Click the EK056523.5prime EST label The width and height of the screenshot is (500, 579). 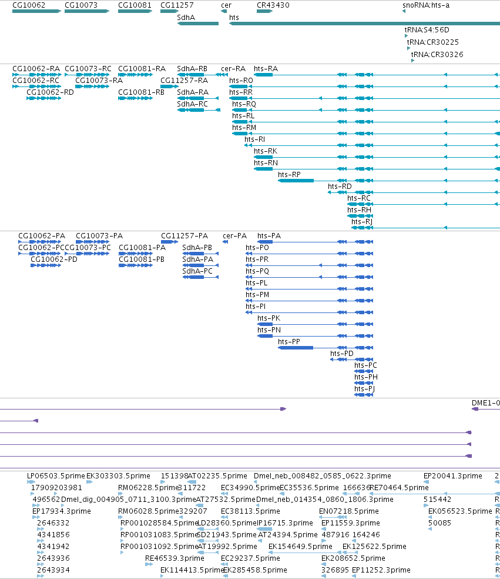[460, 511]
